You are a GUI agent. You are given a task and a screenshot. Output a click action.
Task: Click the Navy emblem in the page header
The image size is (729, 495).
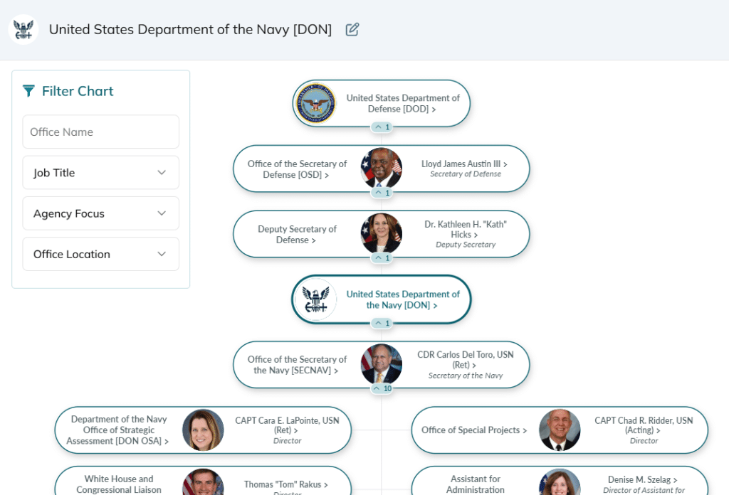(x=23, y=29)
